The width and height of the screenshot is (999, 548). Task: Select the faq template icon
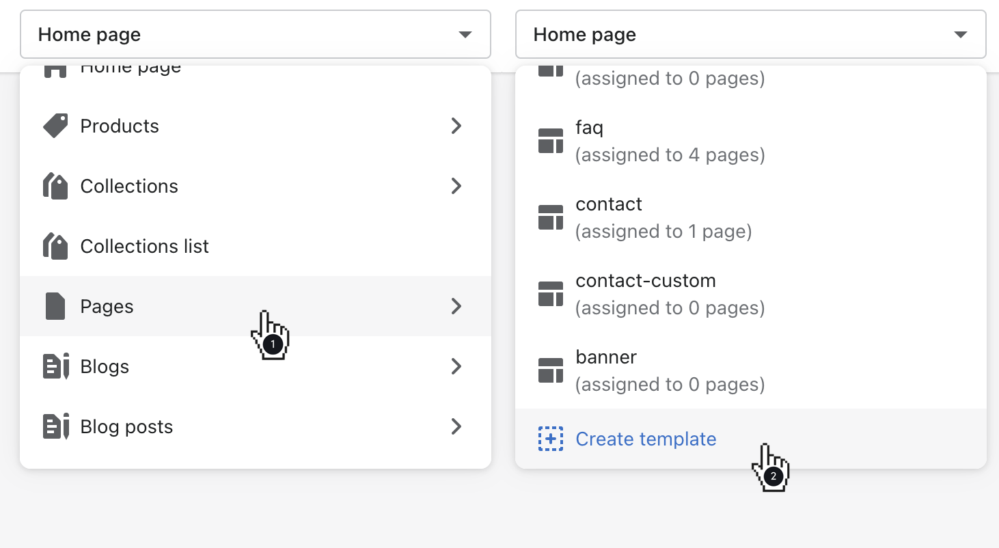(x=551, y=140)
